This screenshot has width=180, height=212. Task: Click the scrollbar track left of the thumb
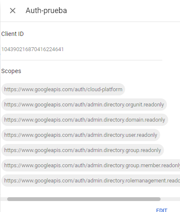point(4,199)
